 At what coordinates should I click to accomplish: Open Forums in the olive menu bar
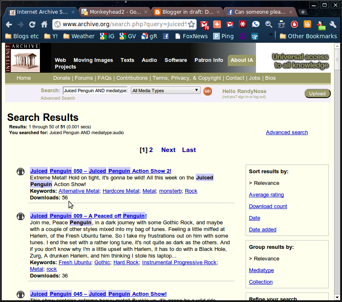point(84,78)
